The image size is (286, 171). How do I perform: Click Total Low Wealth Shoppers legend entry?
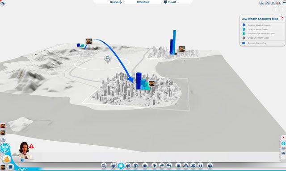pos(258,25)
